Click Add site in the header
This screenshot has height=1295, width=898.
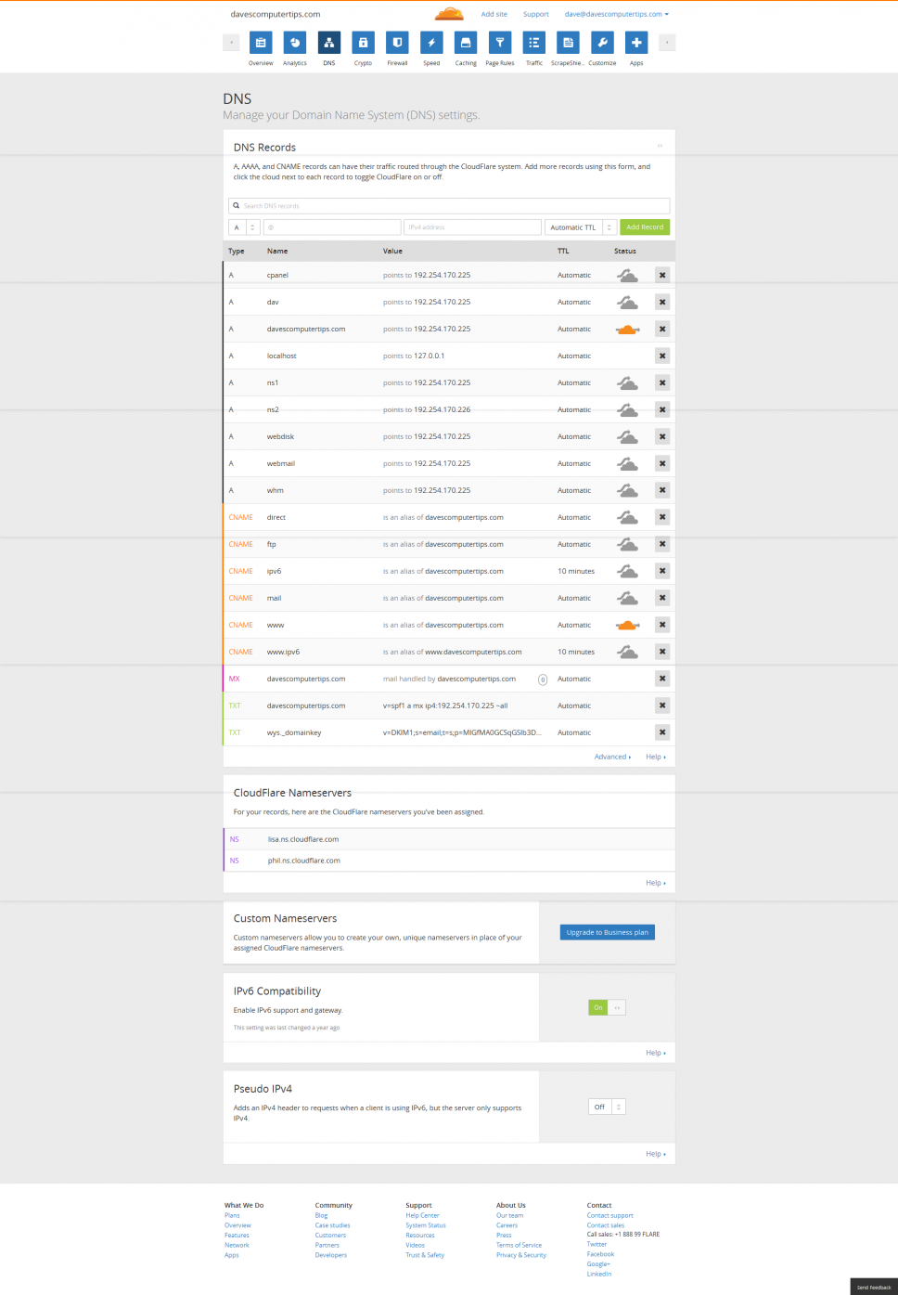494,14
